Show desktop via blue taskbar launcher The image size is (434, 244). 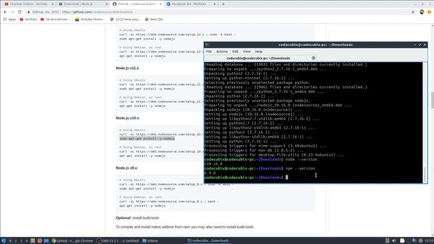[46, 241]
